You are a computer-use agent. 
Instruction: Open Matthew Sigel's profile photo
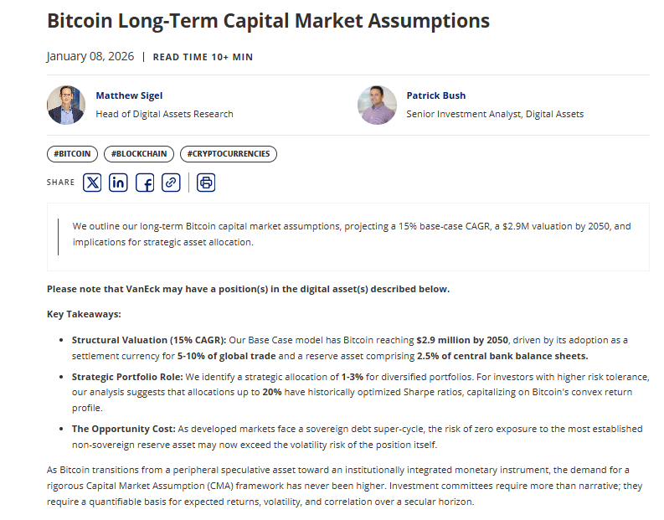(66, 105)
